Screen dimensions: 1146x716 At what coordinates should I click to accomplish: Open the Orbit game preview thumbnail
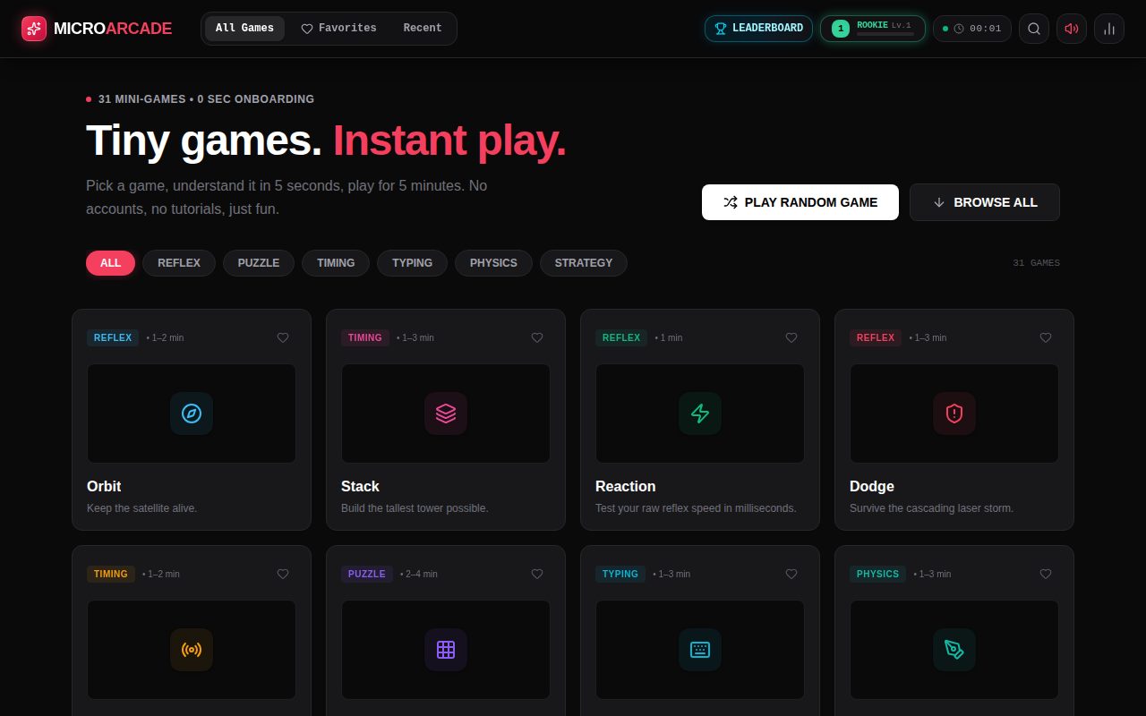coord(192,413)
